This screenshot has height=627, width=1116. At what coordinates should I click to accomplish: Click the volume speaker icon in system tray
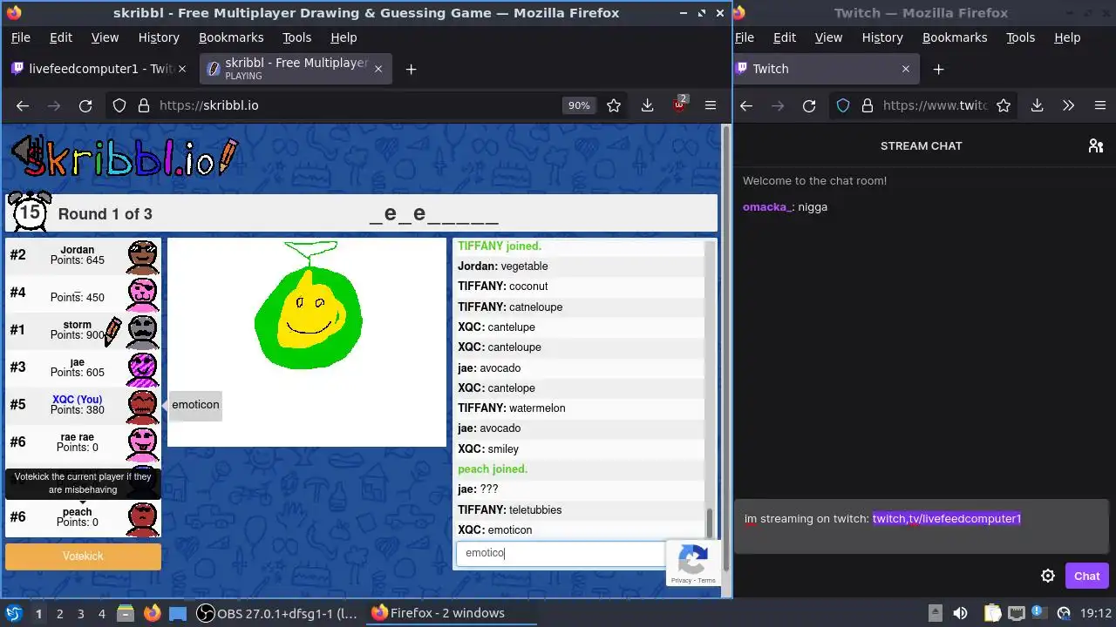point(960,613)
